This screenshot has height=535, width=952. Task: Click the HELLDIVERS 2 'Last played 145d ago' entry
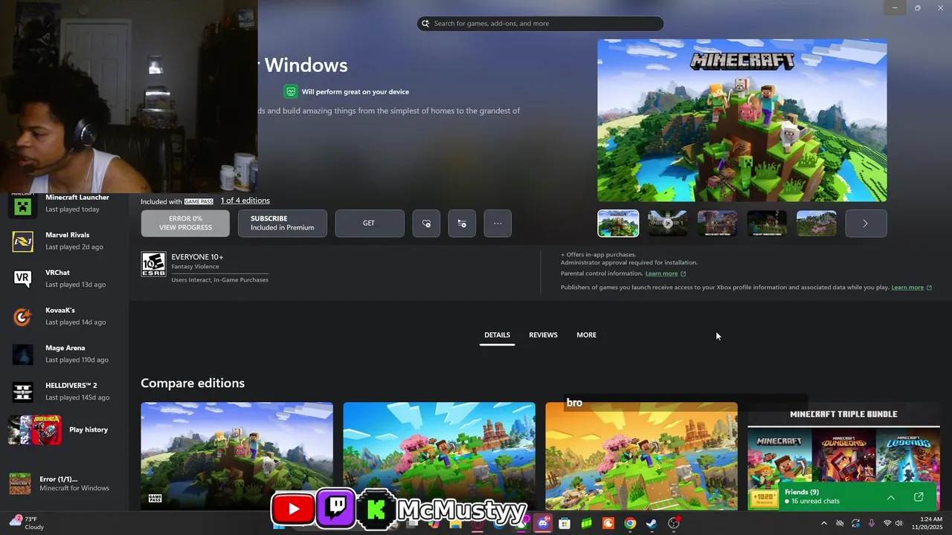[x=77, y=398]
